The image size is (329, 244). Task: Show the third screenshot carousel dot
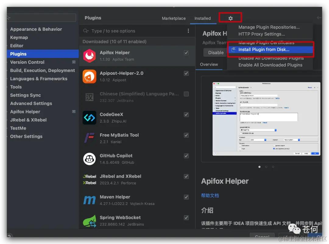pos(273,167)
